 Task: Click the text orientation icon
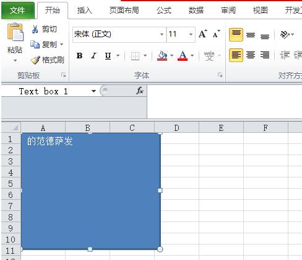click(285, 35)
